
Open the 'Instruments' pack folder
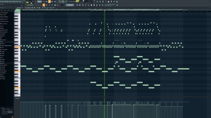tap(4, 49)
